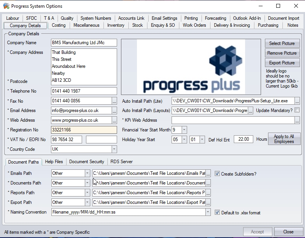305x238 pixels.
Task: Click the company logo picture preview
Action: pos(191,67)
